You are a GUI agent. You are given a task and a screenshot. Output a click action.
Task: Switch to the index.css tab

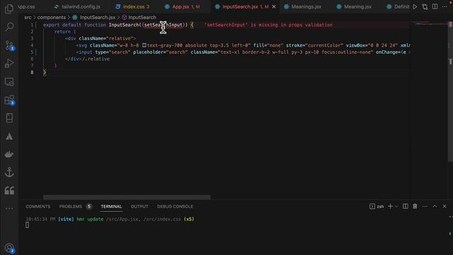coord(132,6)
